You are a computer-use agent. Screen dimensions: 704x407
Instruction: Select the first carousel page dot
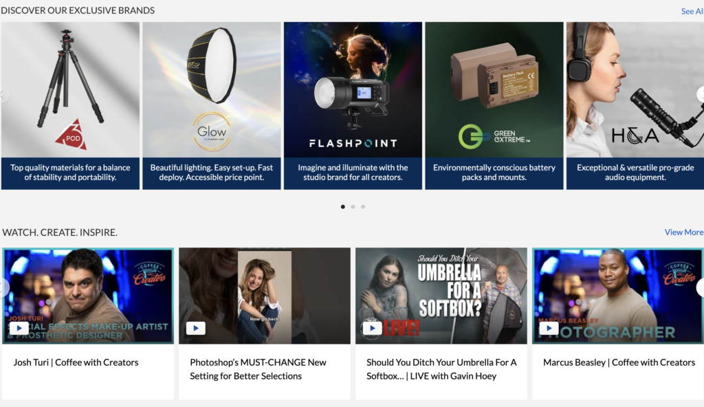coord(343,207)
